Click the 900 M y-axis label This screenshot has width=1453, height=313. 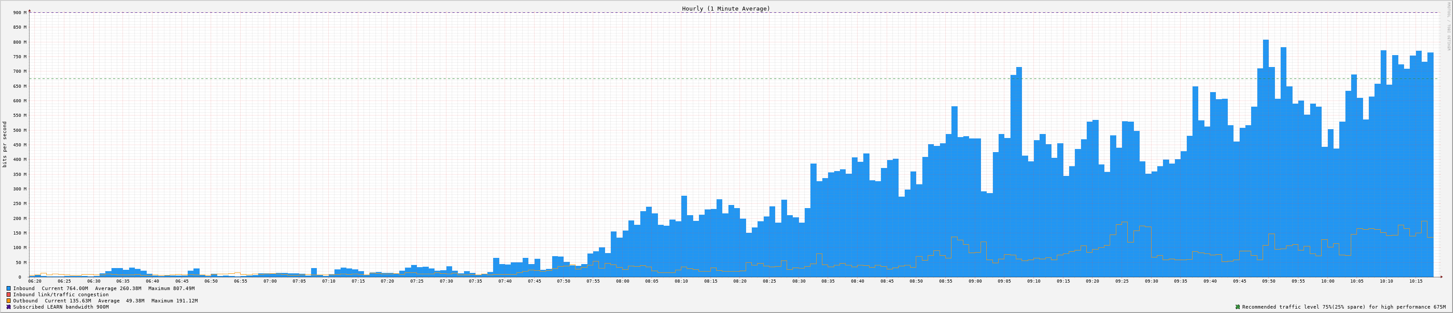(x=19, y=12)
